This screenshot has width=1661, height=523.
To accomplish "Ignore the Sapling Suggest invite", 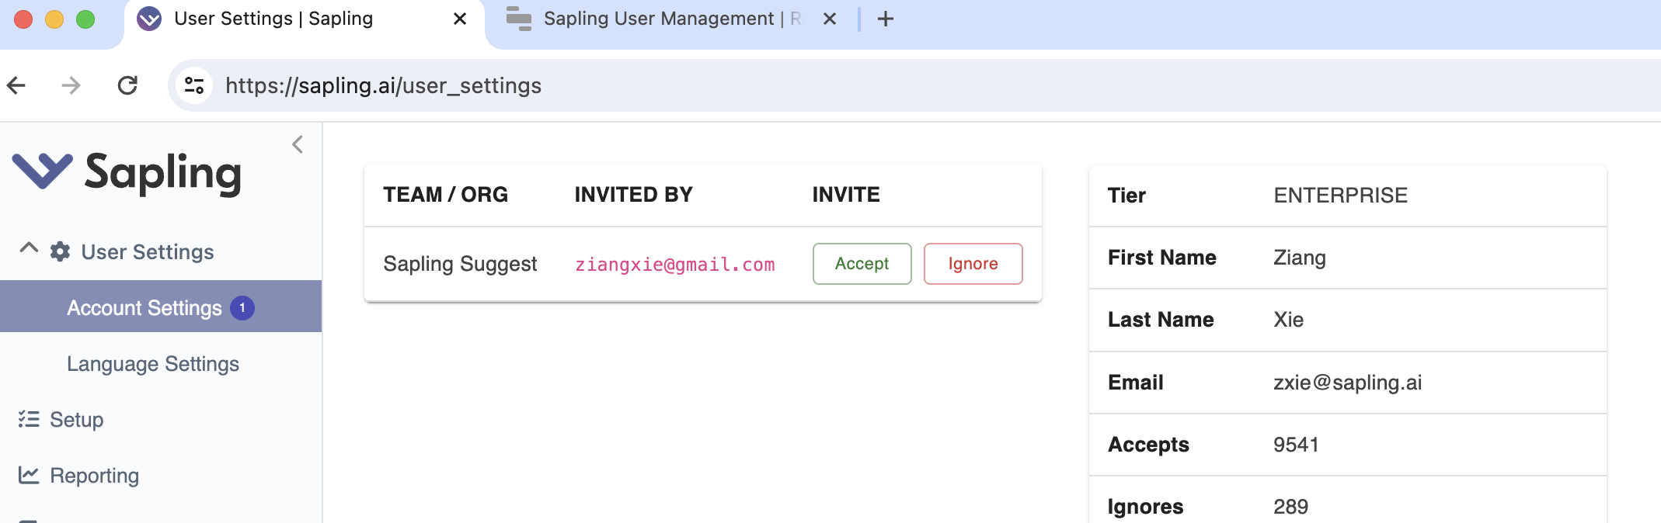I will 973,264.
